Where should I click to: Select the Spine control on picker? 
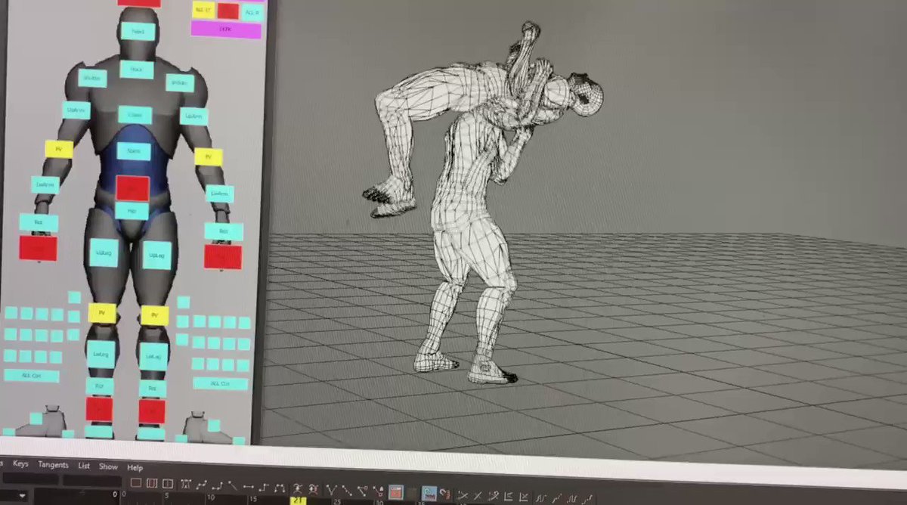click(133, 150)
